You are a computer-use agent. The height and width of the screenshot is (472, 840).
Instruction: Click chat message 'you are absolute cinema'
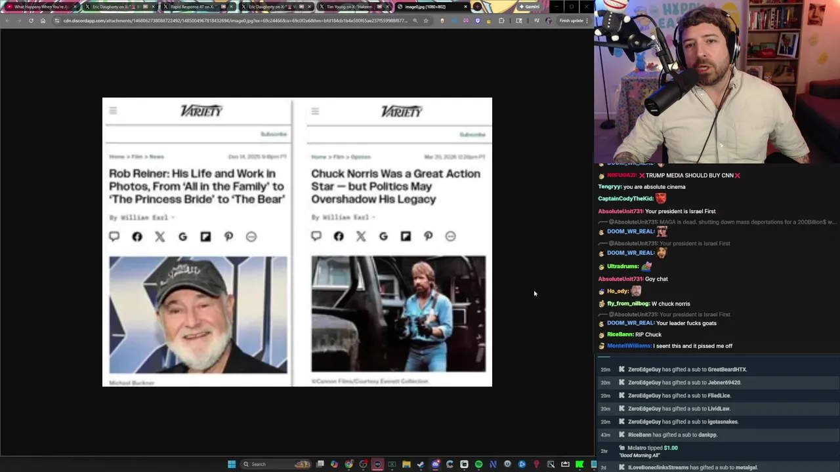(x=654, y=187)
